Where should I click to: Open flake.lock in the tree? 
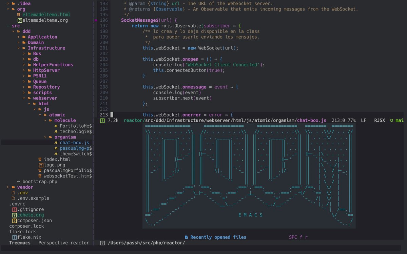[x=23, y=232]
